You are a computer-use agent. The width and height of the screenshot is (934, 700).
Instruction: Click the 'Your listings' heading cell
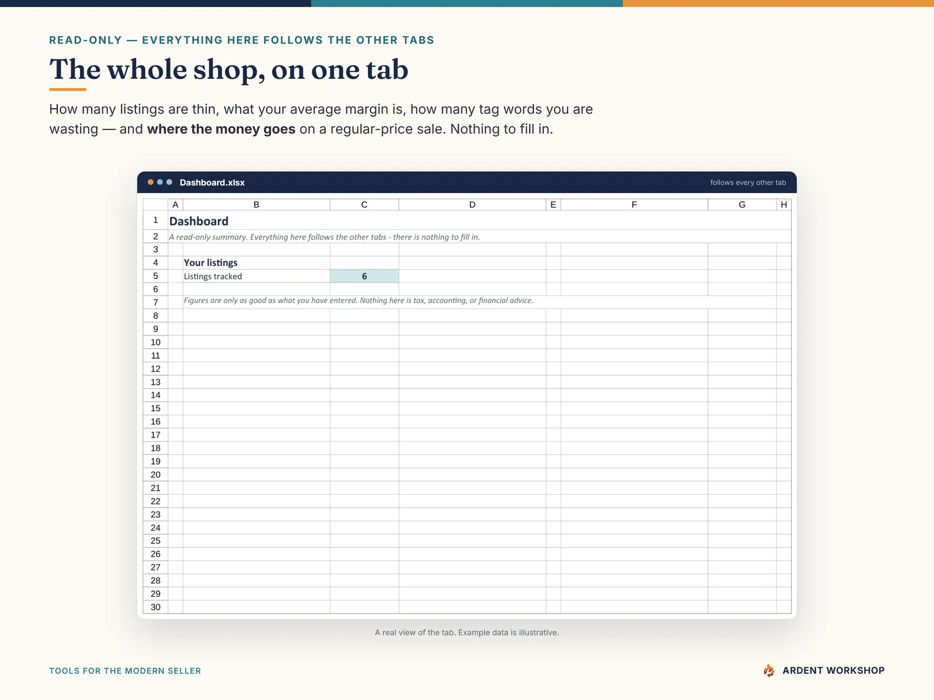[x=256, y=262]
